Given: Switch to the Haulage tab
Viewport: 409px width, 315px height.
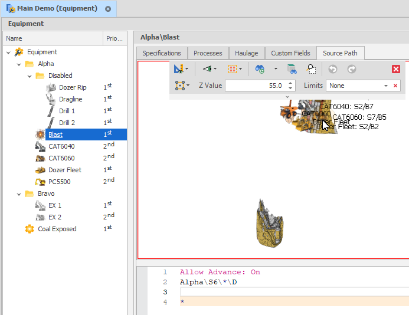Looking at the screenshot, I should click(246, 53).
